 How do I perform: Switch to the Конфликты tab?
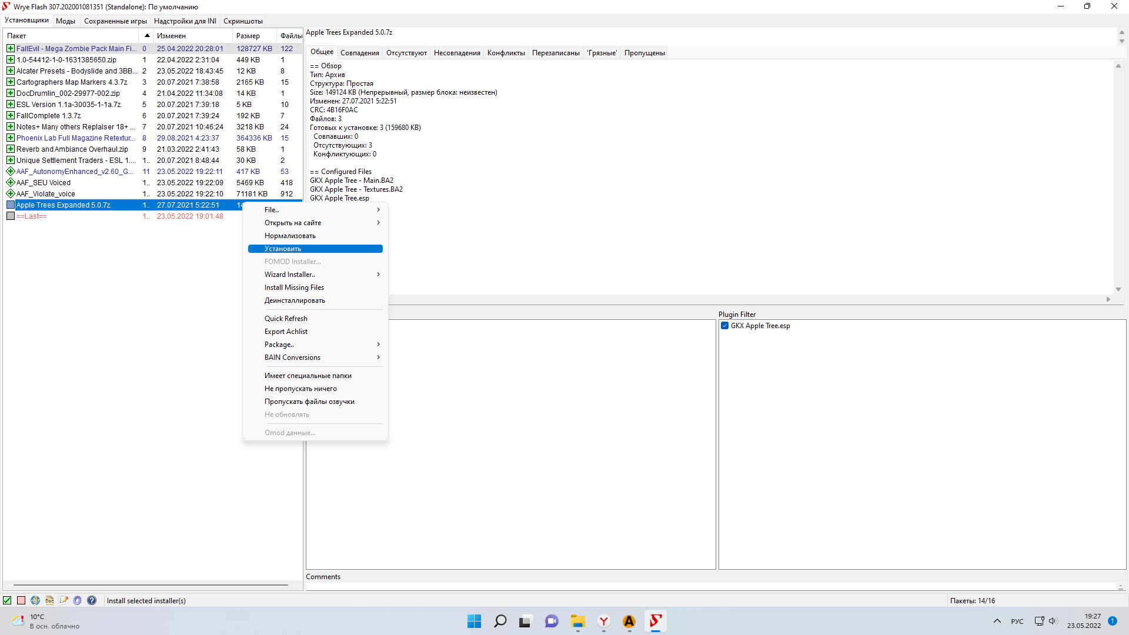[506, 53]
